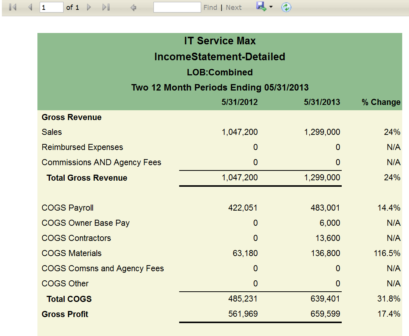
Task: Click the find text search box
Action: pyautogui.click(x=177, y=7)
